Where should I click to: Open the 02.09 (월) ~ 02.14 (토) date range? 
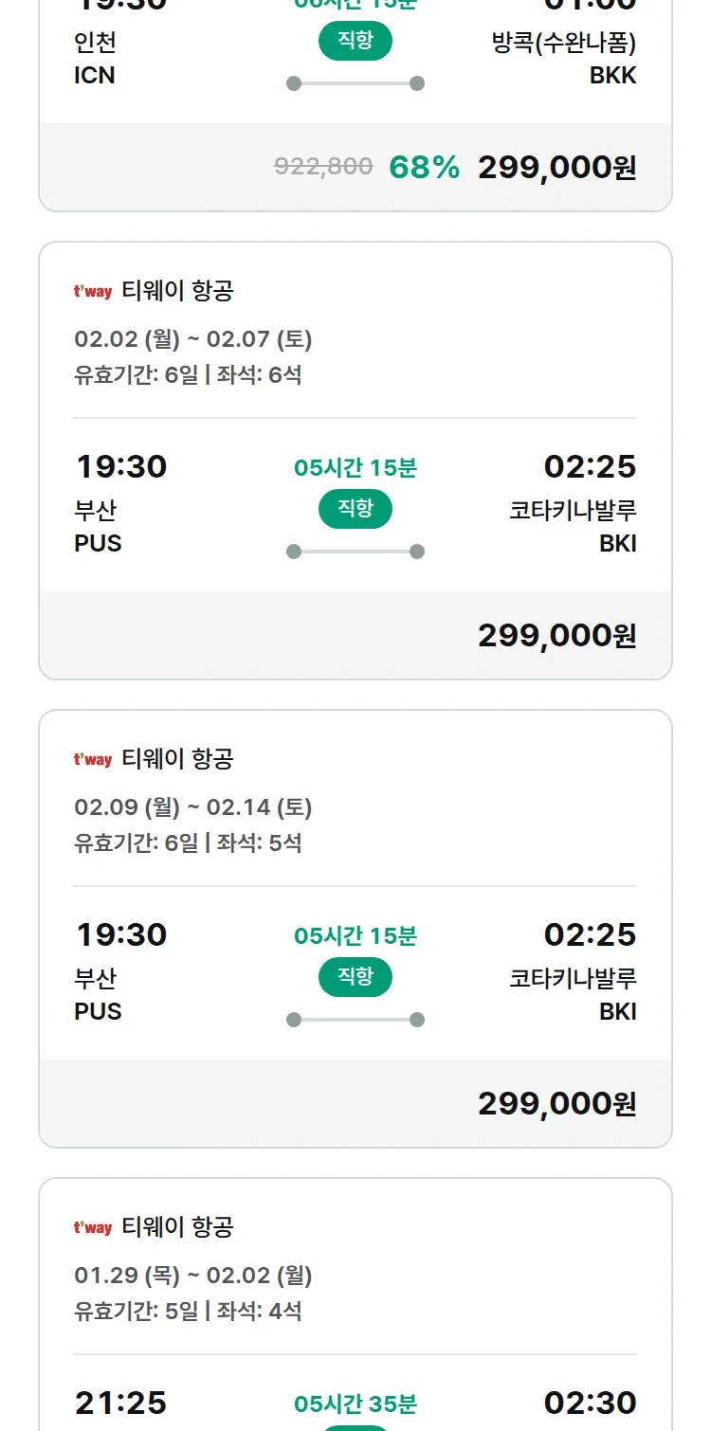(x=193, y=807)
